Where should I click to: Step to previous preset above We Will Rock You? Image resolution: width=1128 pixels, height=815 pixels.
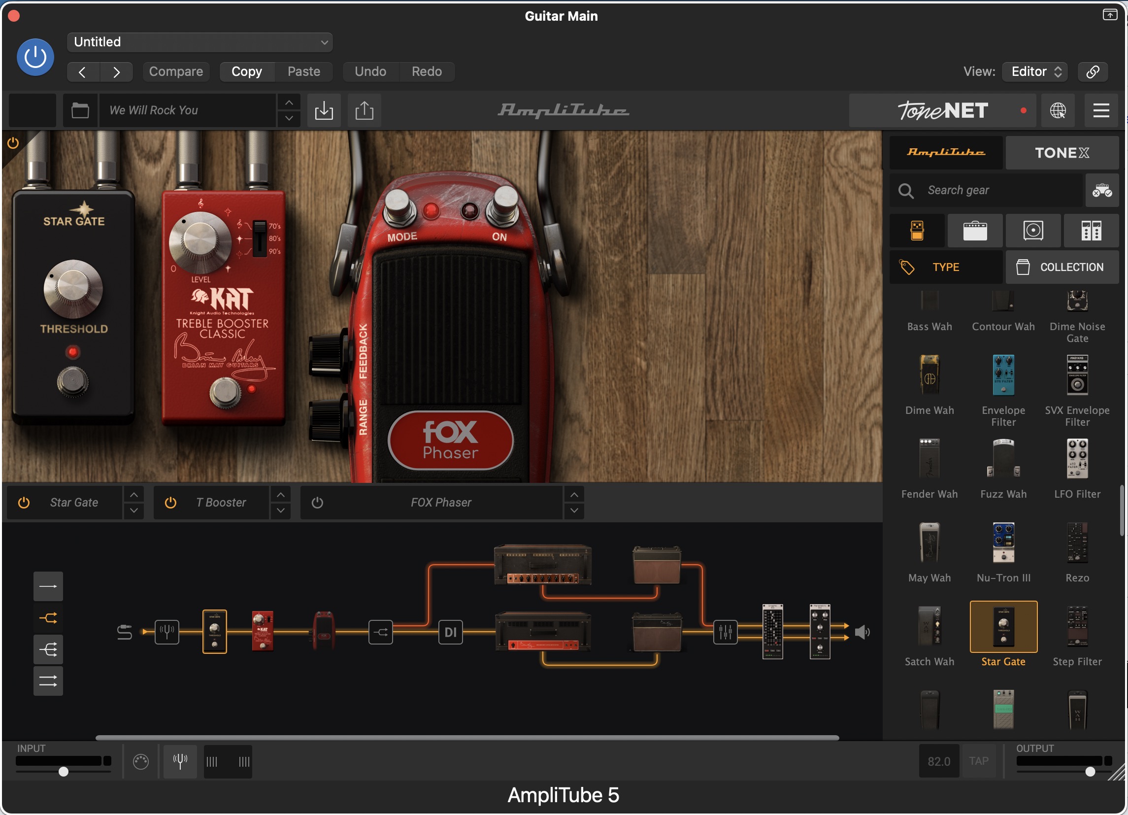click(x=289, y=102)
